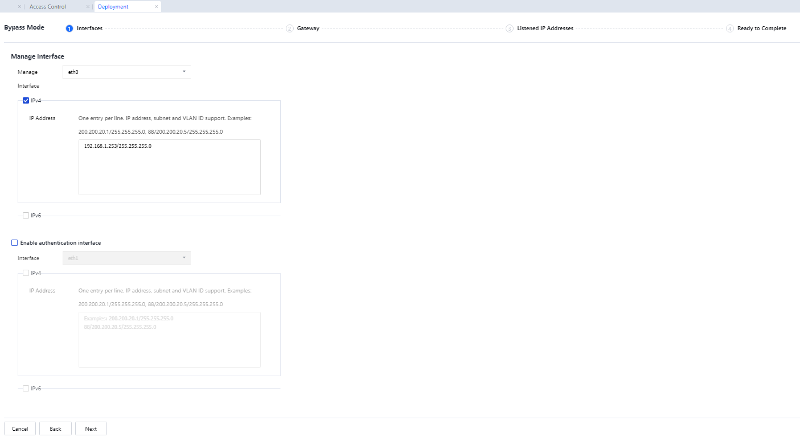Click step 2 Gateway circle icon
The height and width of the screenshot is (441, 800).
pos(290,28)
